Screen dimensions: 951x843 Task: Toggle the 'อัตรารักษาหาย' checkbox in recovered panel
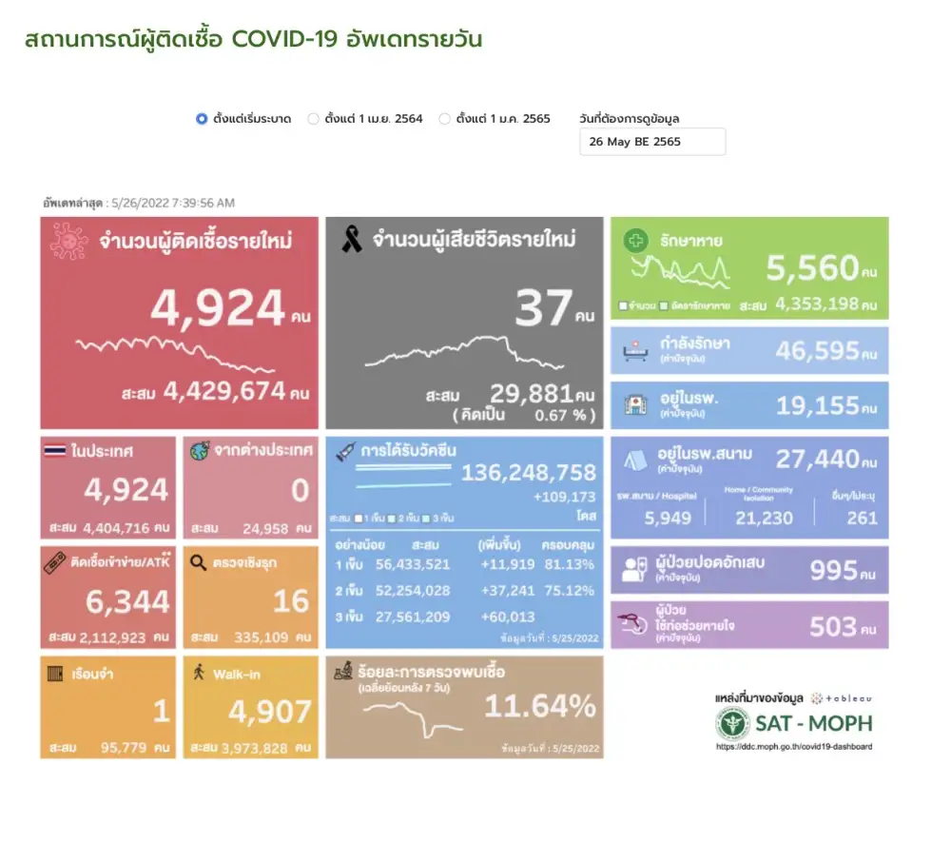pos(663,306)
